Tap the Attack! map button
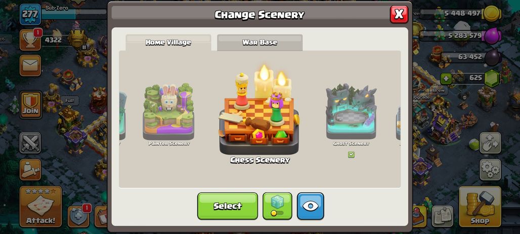Screen dimensions: 520x234 pyautogui.click(x=40, y=207)
